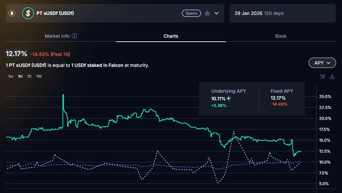Click the 12.5% y-axis label
Screen dimensions: 342x193
[x=325, y=151]
